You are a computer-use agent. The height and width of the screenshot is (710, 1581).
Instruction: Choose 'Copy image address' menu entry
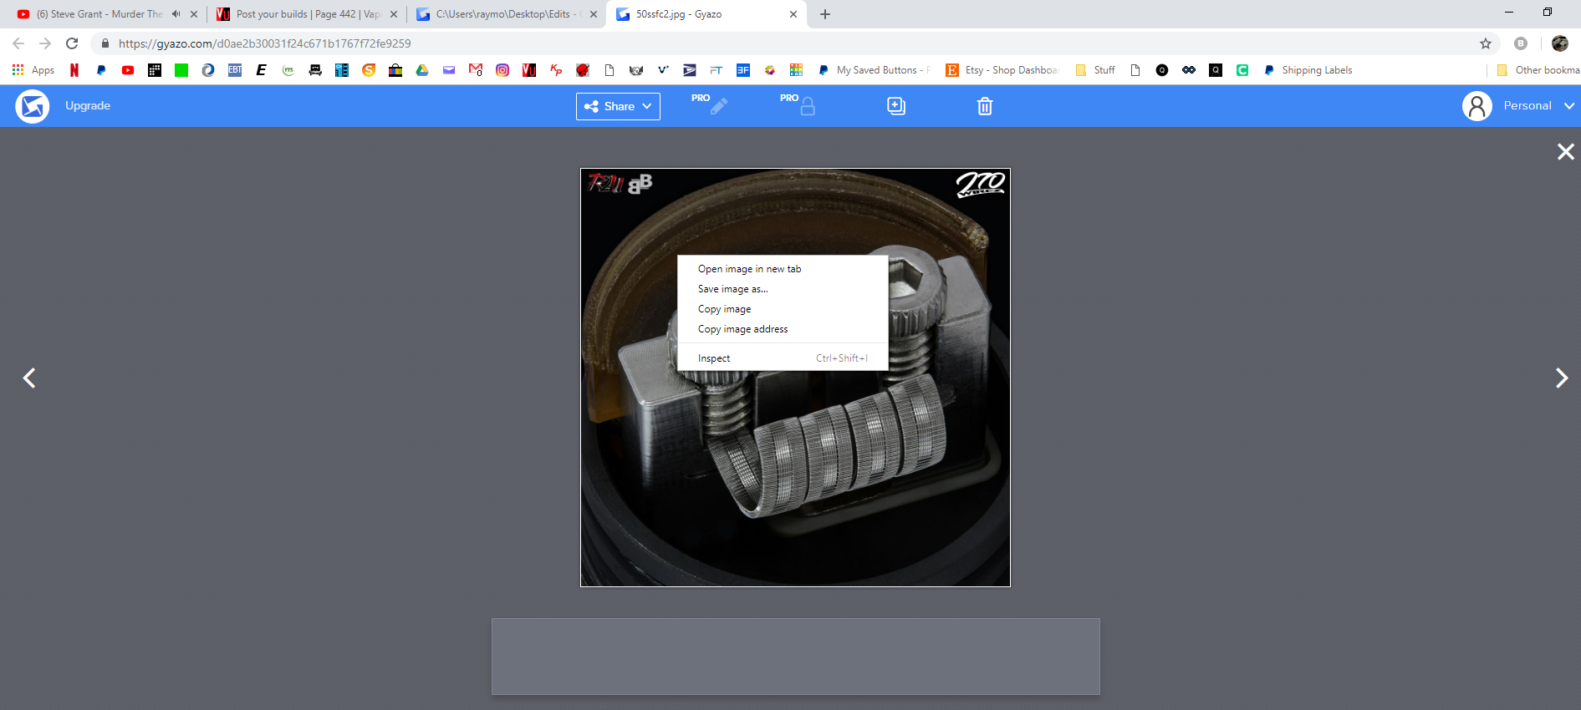[x=742, y=329]
